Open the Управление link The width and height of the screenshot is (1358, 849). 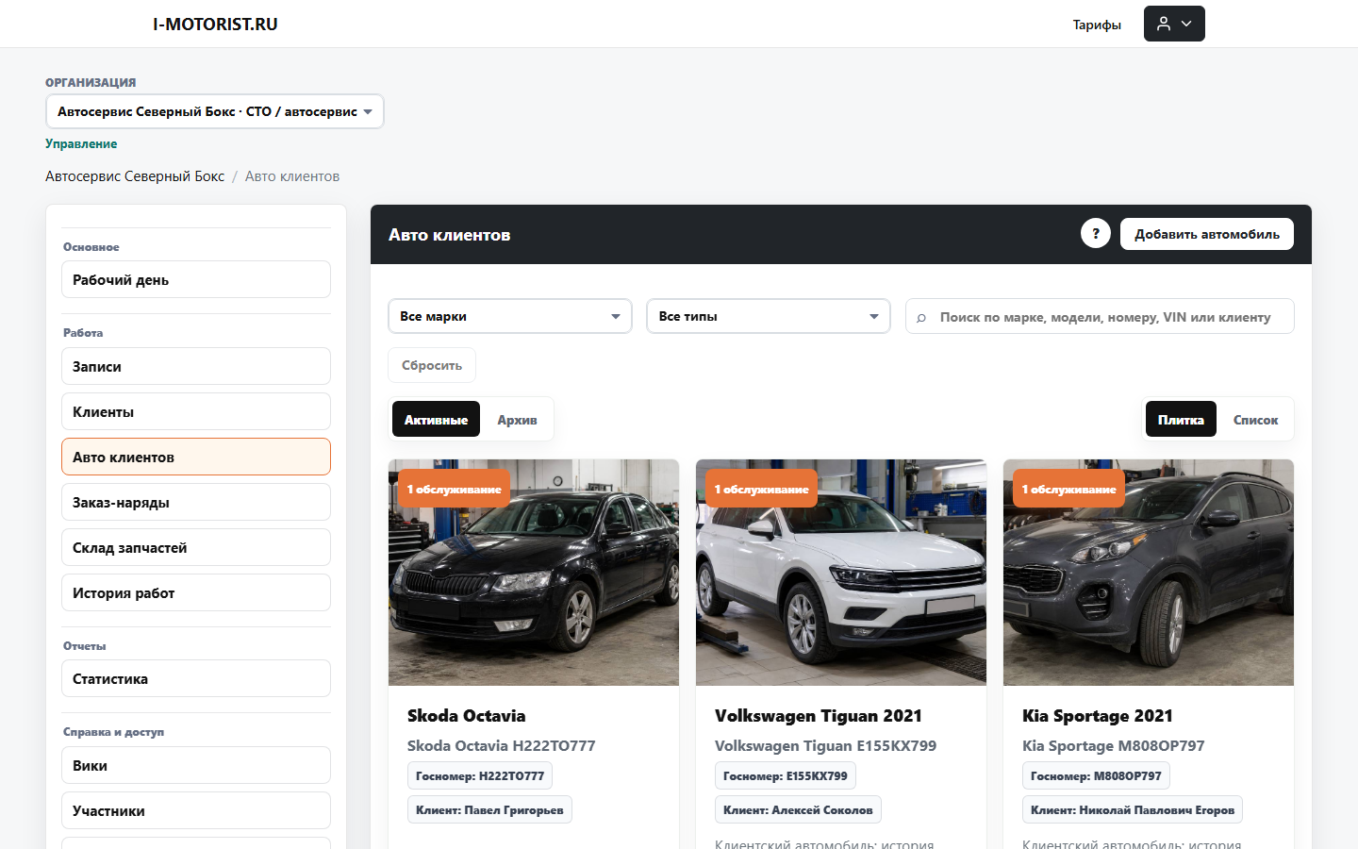[81, 143]
